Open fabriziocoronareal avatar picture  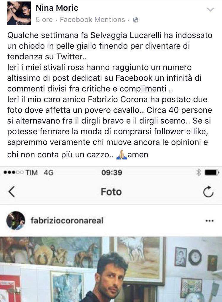coord(16,221)
